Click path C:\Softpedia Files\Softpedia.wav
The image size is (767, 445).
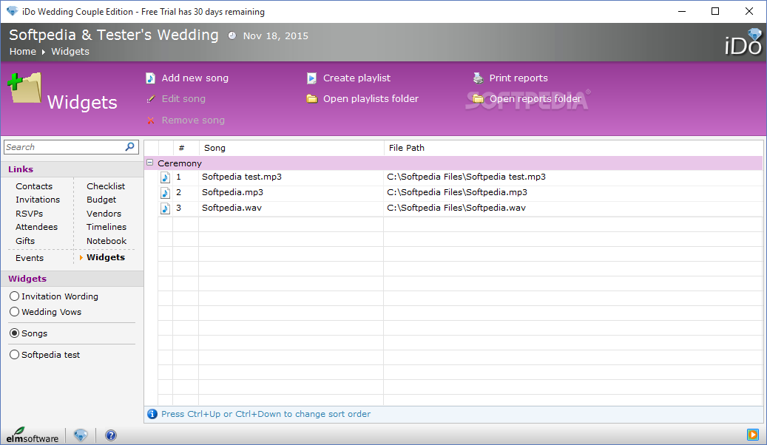[456, 208]
